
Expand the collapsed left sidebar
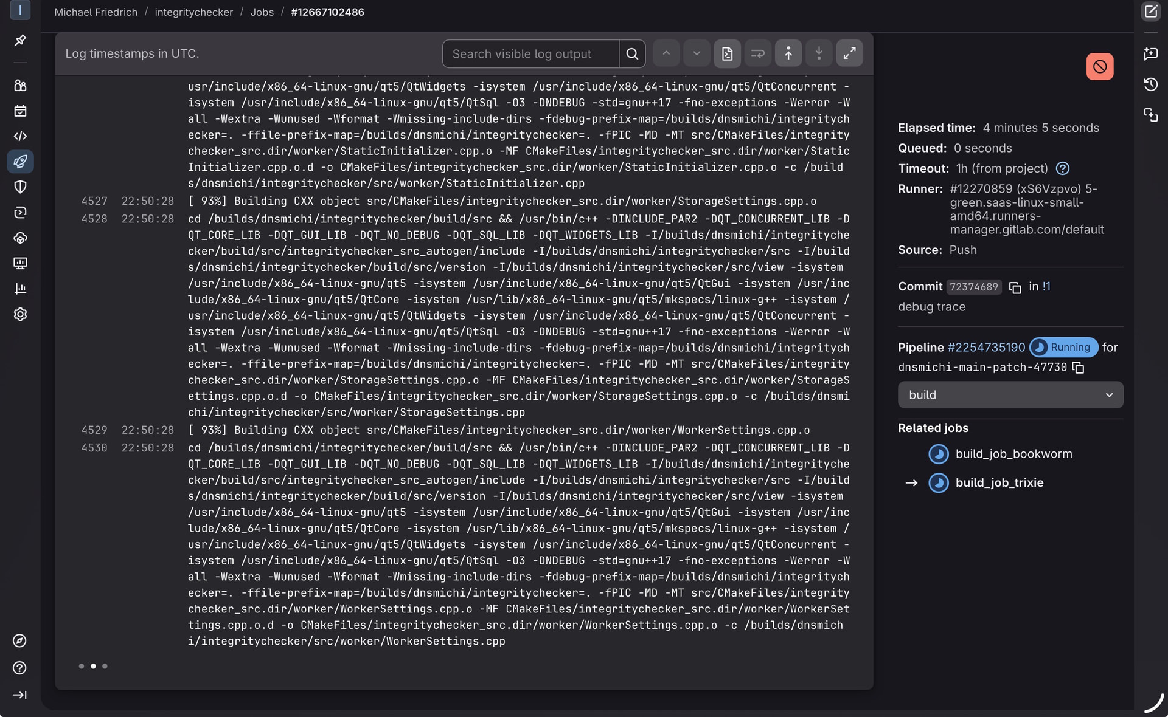(x=19, y=695)
